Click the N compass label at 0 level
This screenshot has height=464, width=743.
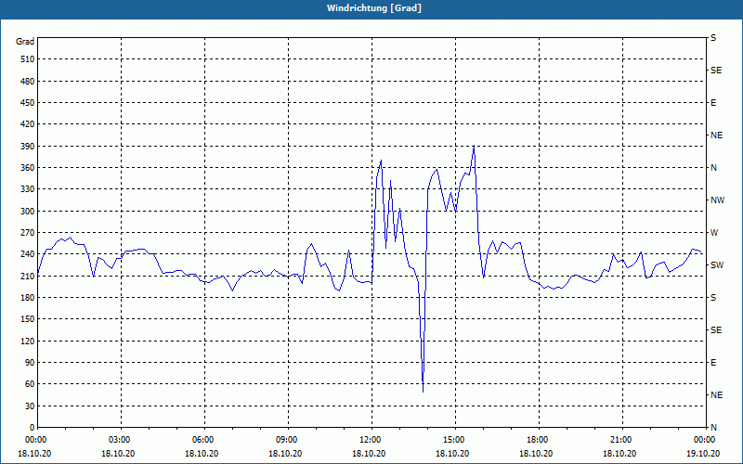point(713,428)
